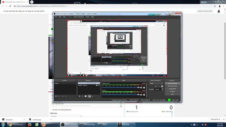
Task: Click 'Hiển thị tất cả' downloads button
Action: pos(215,119)
